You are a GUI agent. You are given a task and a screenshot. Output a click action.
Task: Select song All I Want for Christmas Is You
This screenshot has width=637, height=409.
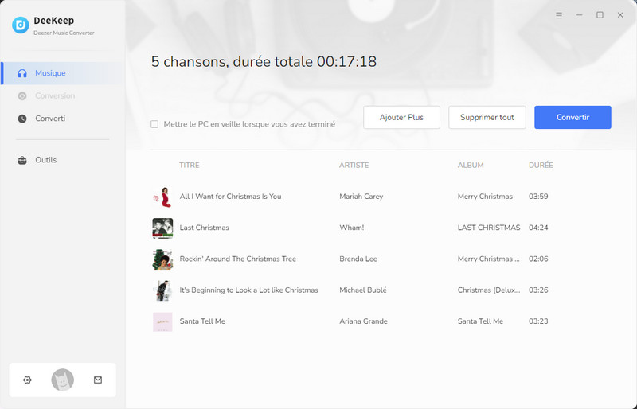coord(230,197)
